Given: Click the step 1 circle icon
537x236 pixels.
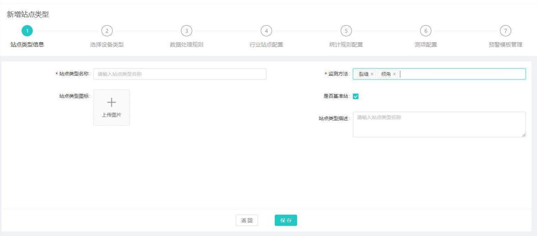Looking at the screenshot, I should [x=27, y=31].
